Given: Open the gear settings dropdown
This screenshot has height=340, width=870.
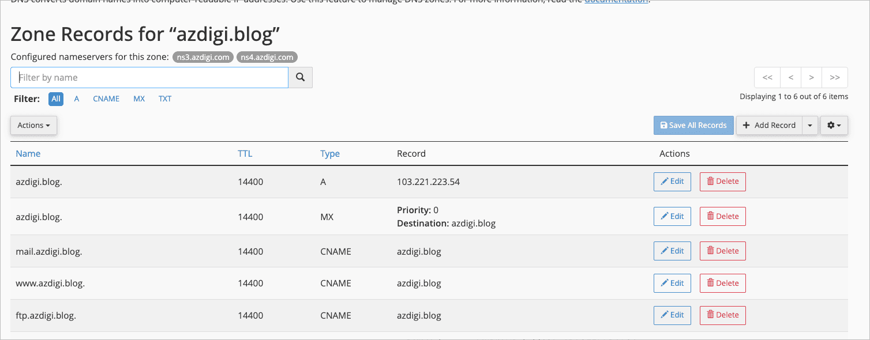Looking at the screenshot, I should (834, 125).
